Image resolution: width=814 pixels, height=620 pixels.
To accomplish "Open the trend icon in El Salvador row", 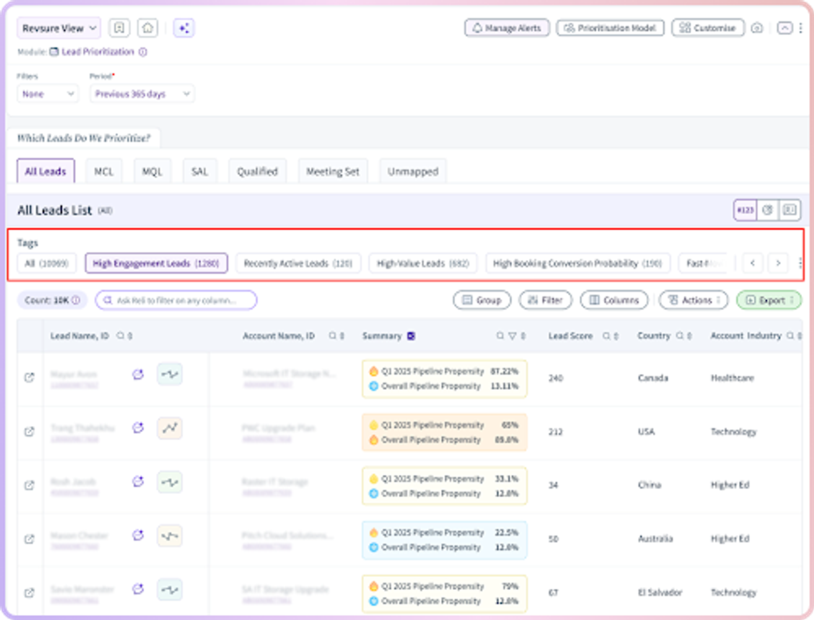I will tap(170, 590).
